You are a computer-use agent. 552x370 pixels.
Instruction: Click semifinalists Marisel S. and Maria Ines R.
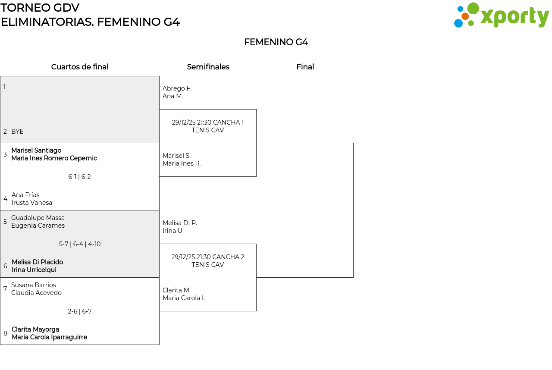click(182, 160)
